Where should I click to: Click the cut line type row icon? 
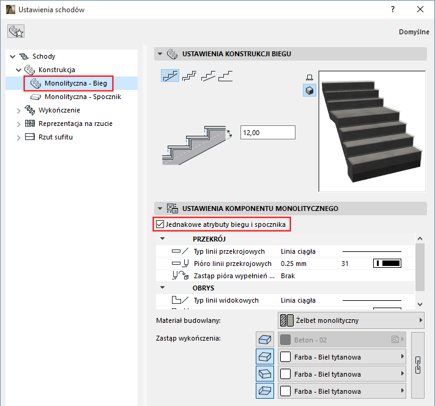(x=180, y=251)
